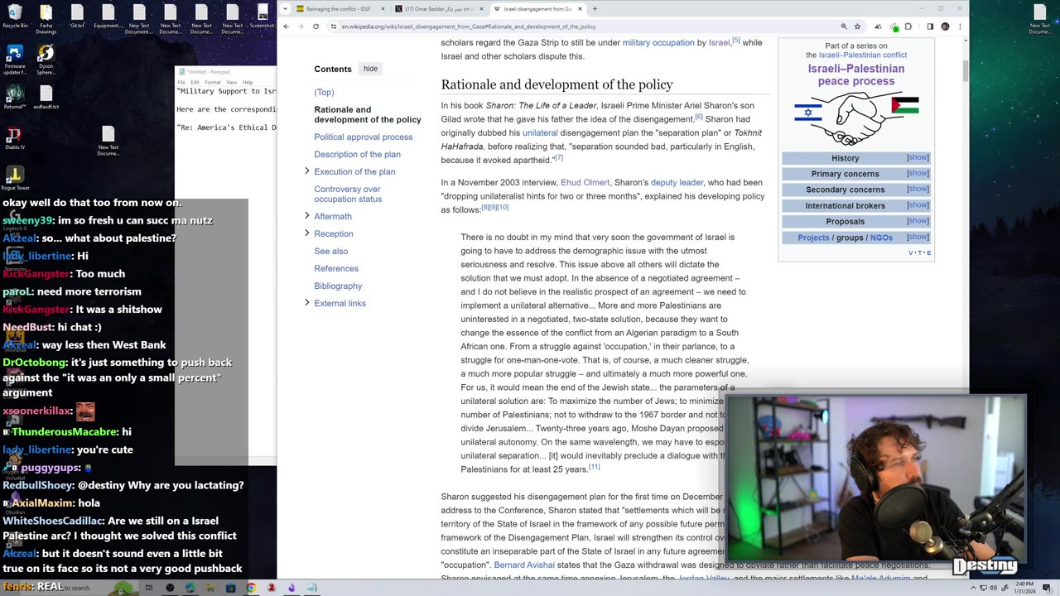Click the browser Forward arrow

pos(301,26)
